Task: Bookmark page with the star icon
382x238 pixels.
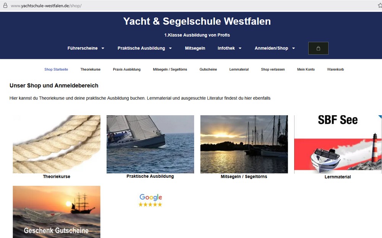Action: pyautogui.click(x=380, y=6)
